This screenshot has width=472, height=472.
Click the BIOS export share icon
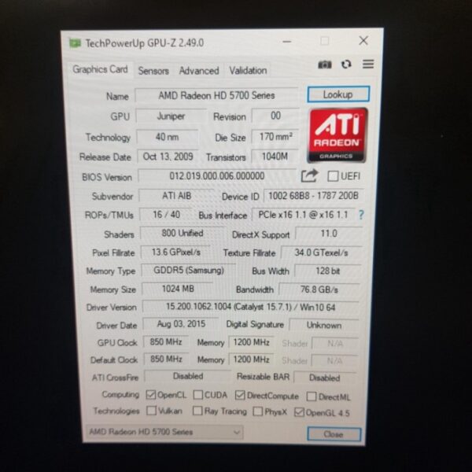(309, 175)
